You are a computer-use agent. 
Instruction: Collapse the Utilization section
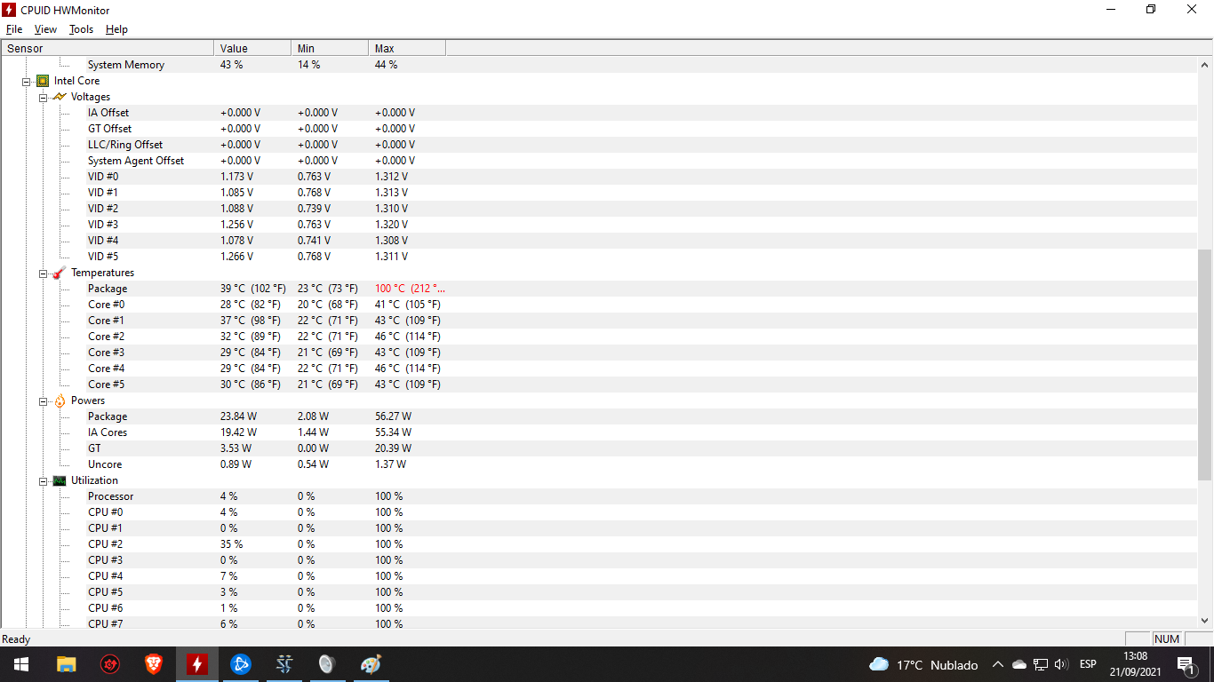[43, 480]
